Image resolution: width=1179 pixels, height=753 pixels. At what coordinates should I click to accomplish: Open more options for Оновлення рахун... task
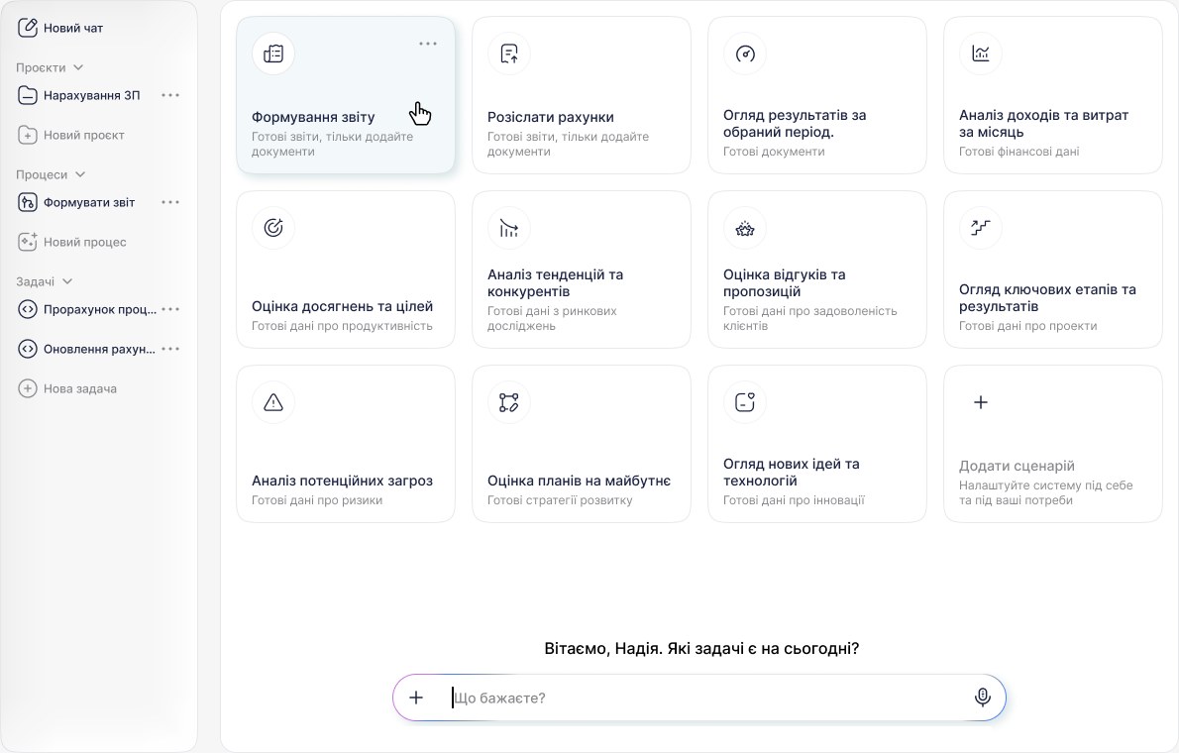170,349
